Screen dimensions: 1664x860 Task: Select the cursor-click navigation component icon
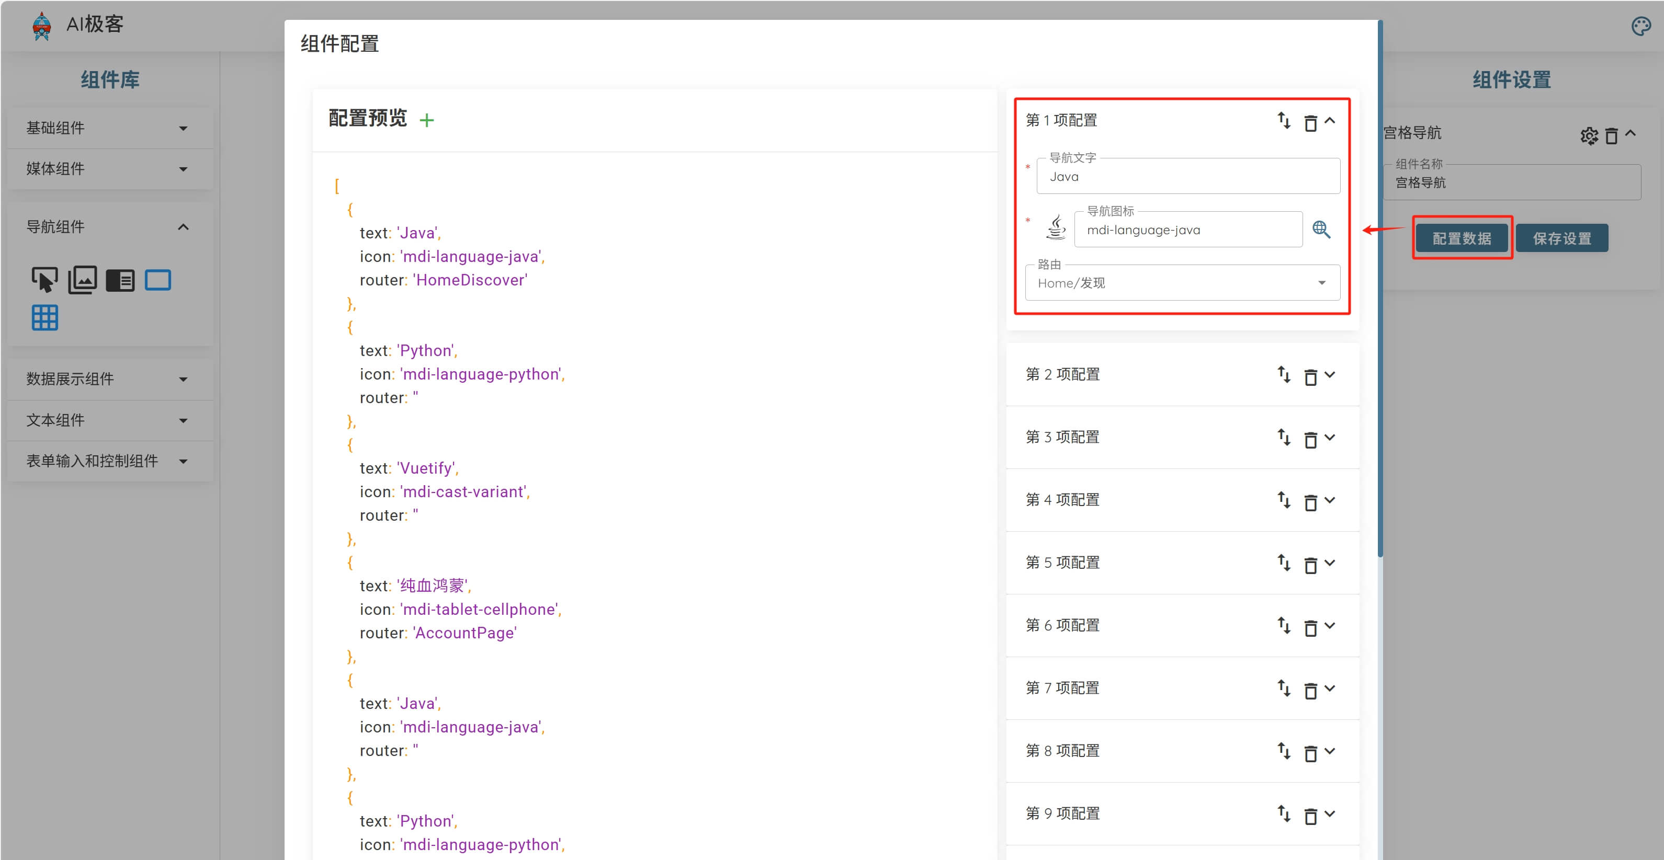click(44, 280)
